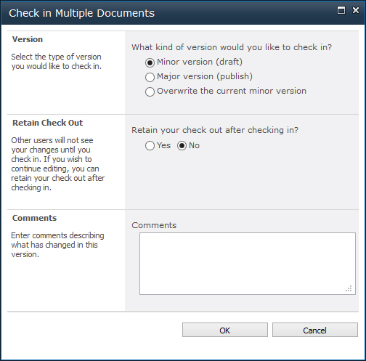This screenshot has height=361, width=366.
Task: Click the "Minor version (draft)" label text
Action: [x=200, y=62]
